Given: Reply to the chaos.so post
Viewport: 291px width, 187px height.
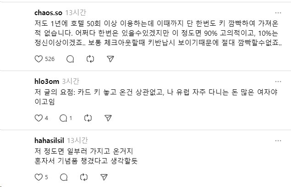Looking at the screenshot, I should tap(70, 59).
